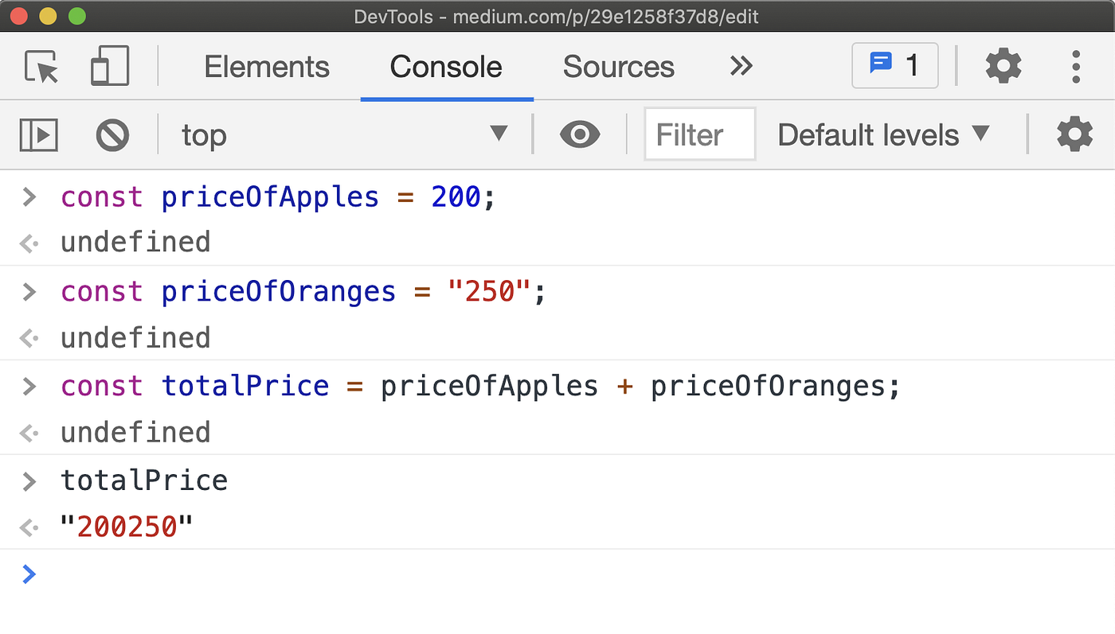Click the undefined output under priceOfApples
Screen dimensions: 1115x634
pos(135,242)
